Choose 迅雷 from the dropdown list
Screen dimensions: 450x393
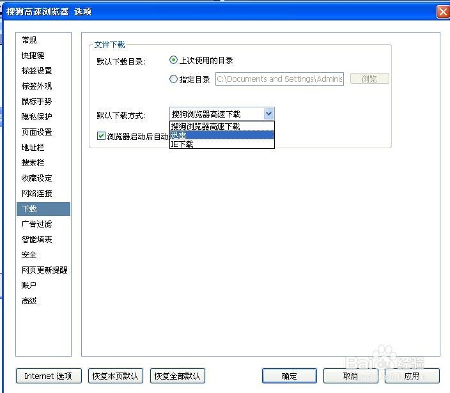click(x=222, y=135)
